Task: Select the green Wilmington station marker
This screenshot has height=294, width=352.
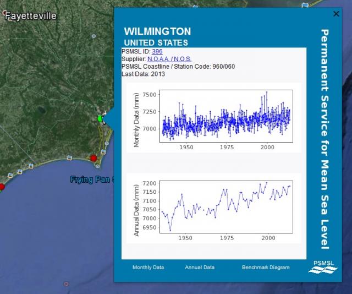Action: [x=100, y=118]
